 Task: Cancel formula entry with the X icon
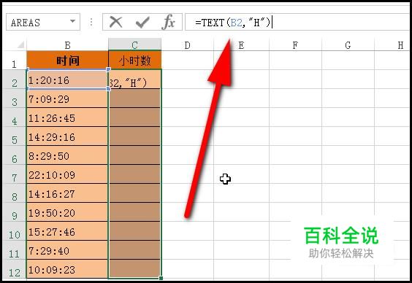click(116, 22)
